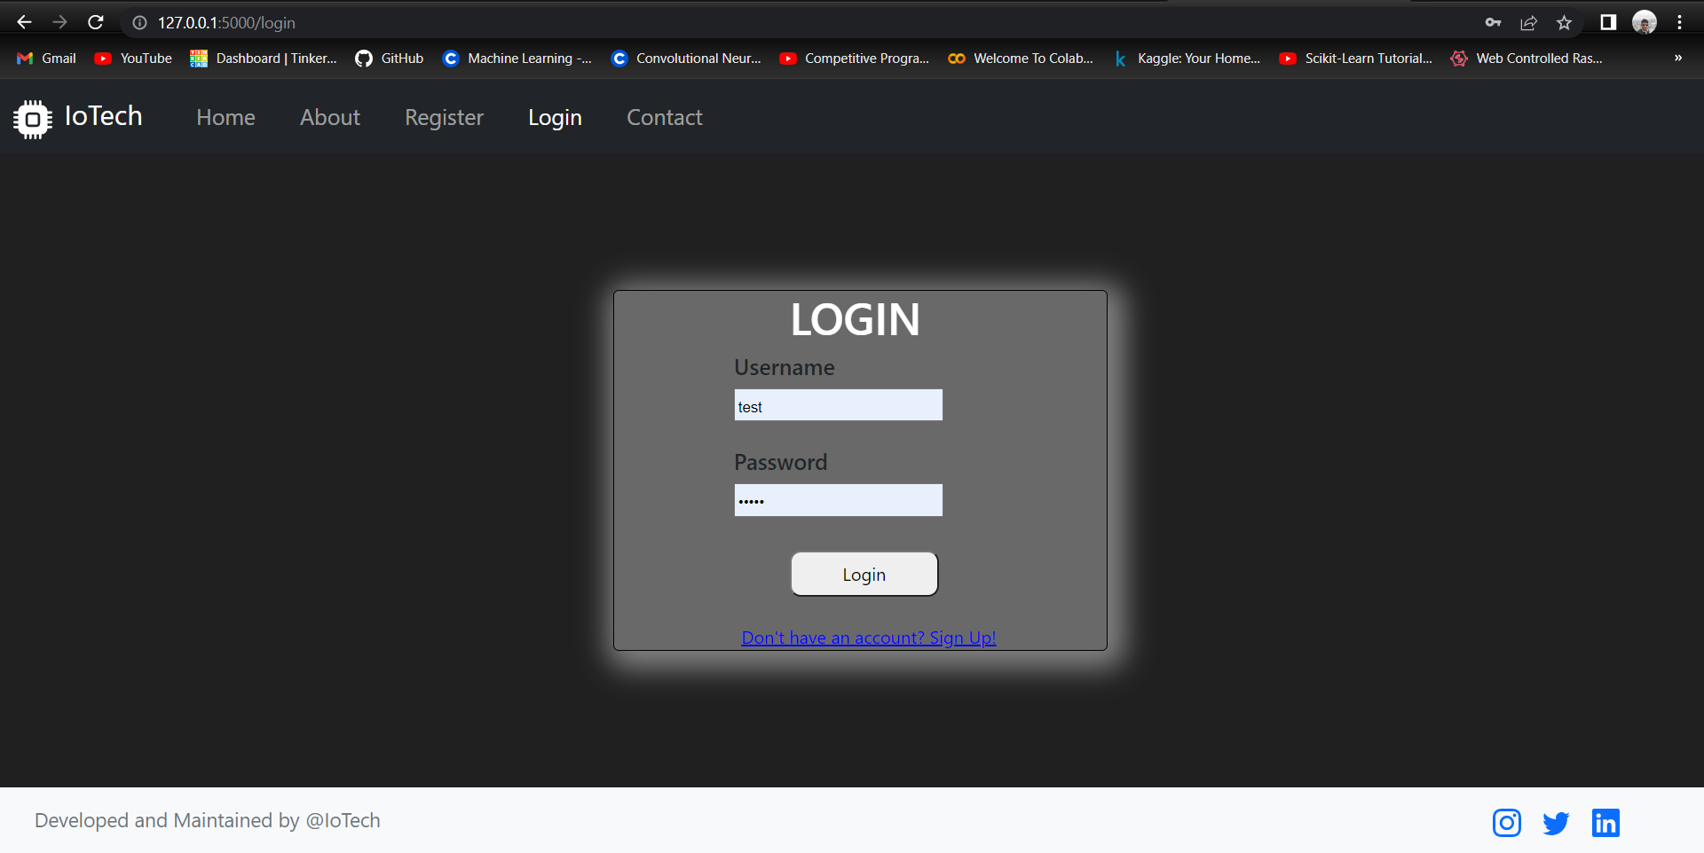Open GitHub from the bookmarks bar

[x=389, y=59]
